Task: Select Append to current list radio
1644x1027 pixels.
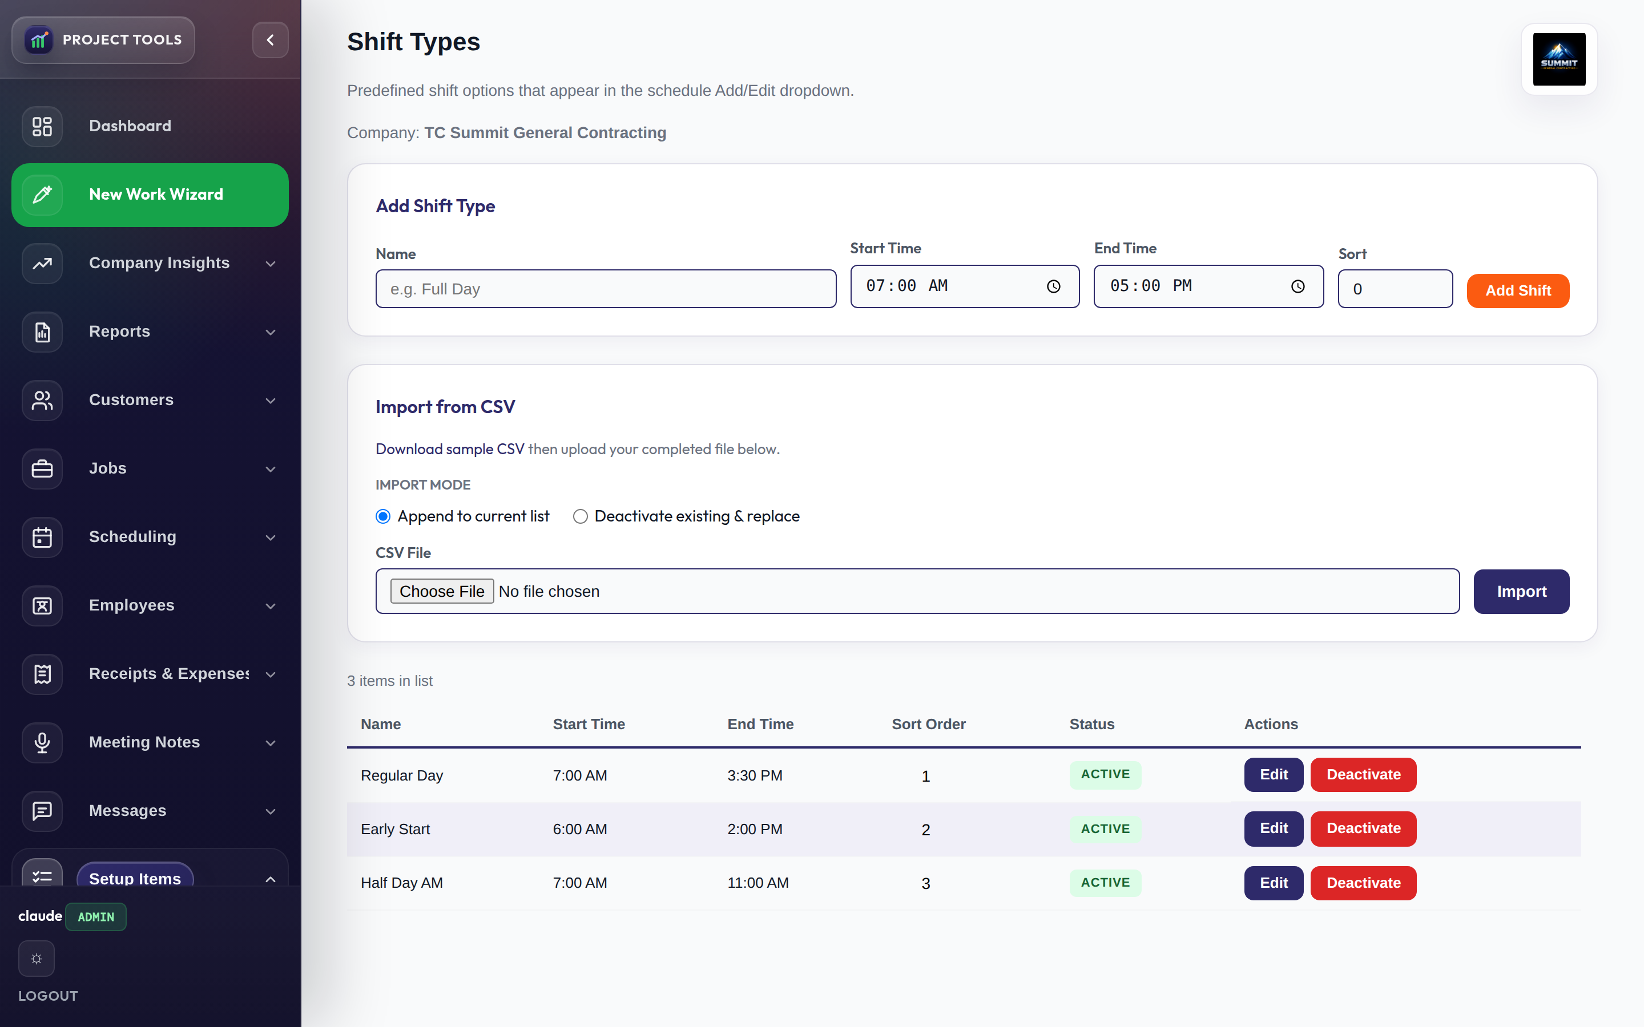Action: pyautogui.click(x=383, y=517)
